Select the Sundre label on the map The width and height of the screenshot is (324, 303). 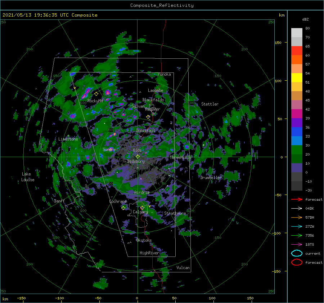click(x=109, y=149)
